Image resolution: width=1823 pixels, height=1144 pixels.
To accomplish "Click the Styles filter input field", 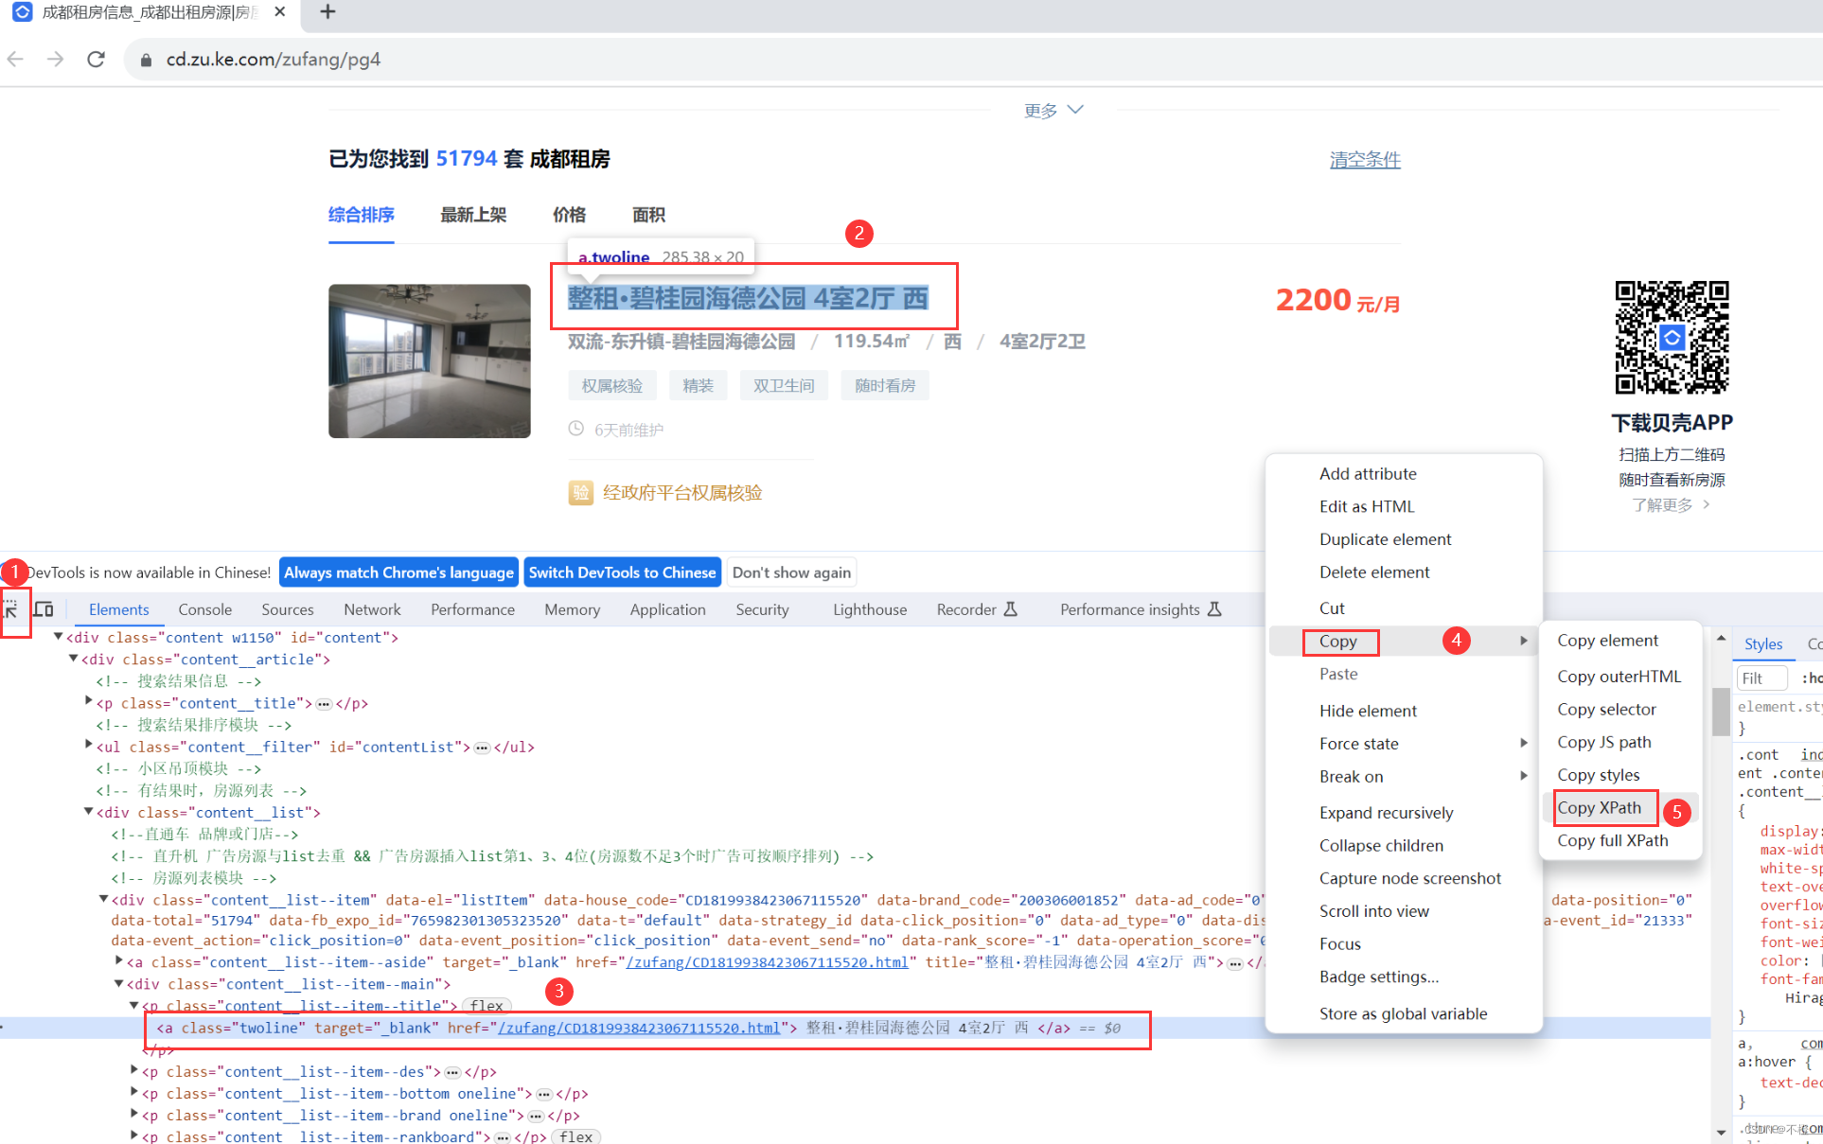I will click(1761, 678).
